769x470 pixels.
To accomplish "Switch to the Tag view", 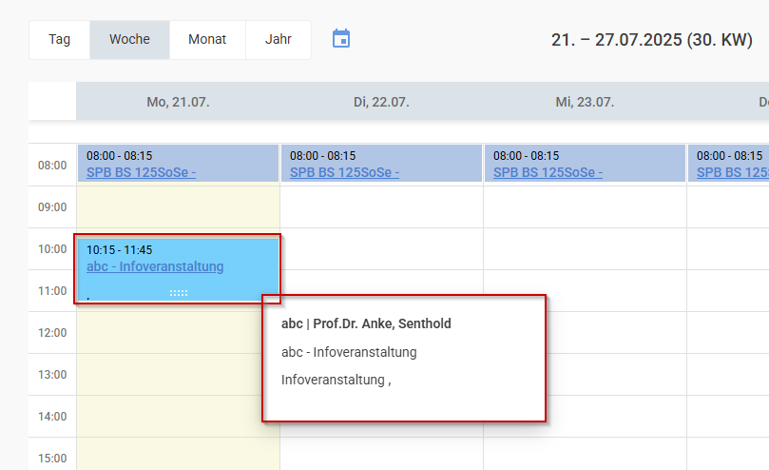I will coord(59,39).
